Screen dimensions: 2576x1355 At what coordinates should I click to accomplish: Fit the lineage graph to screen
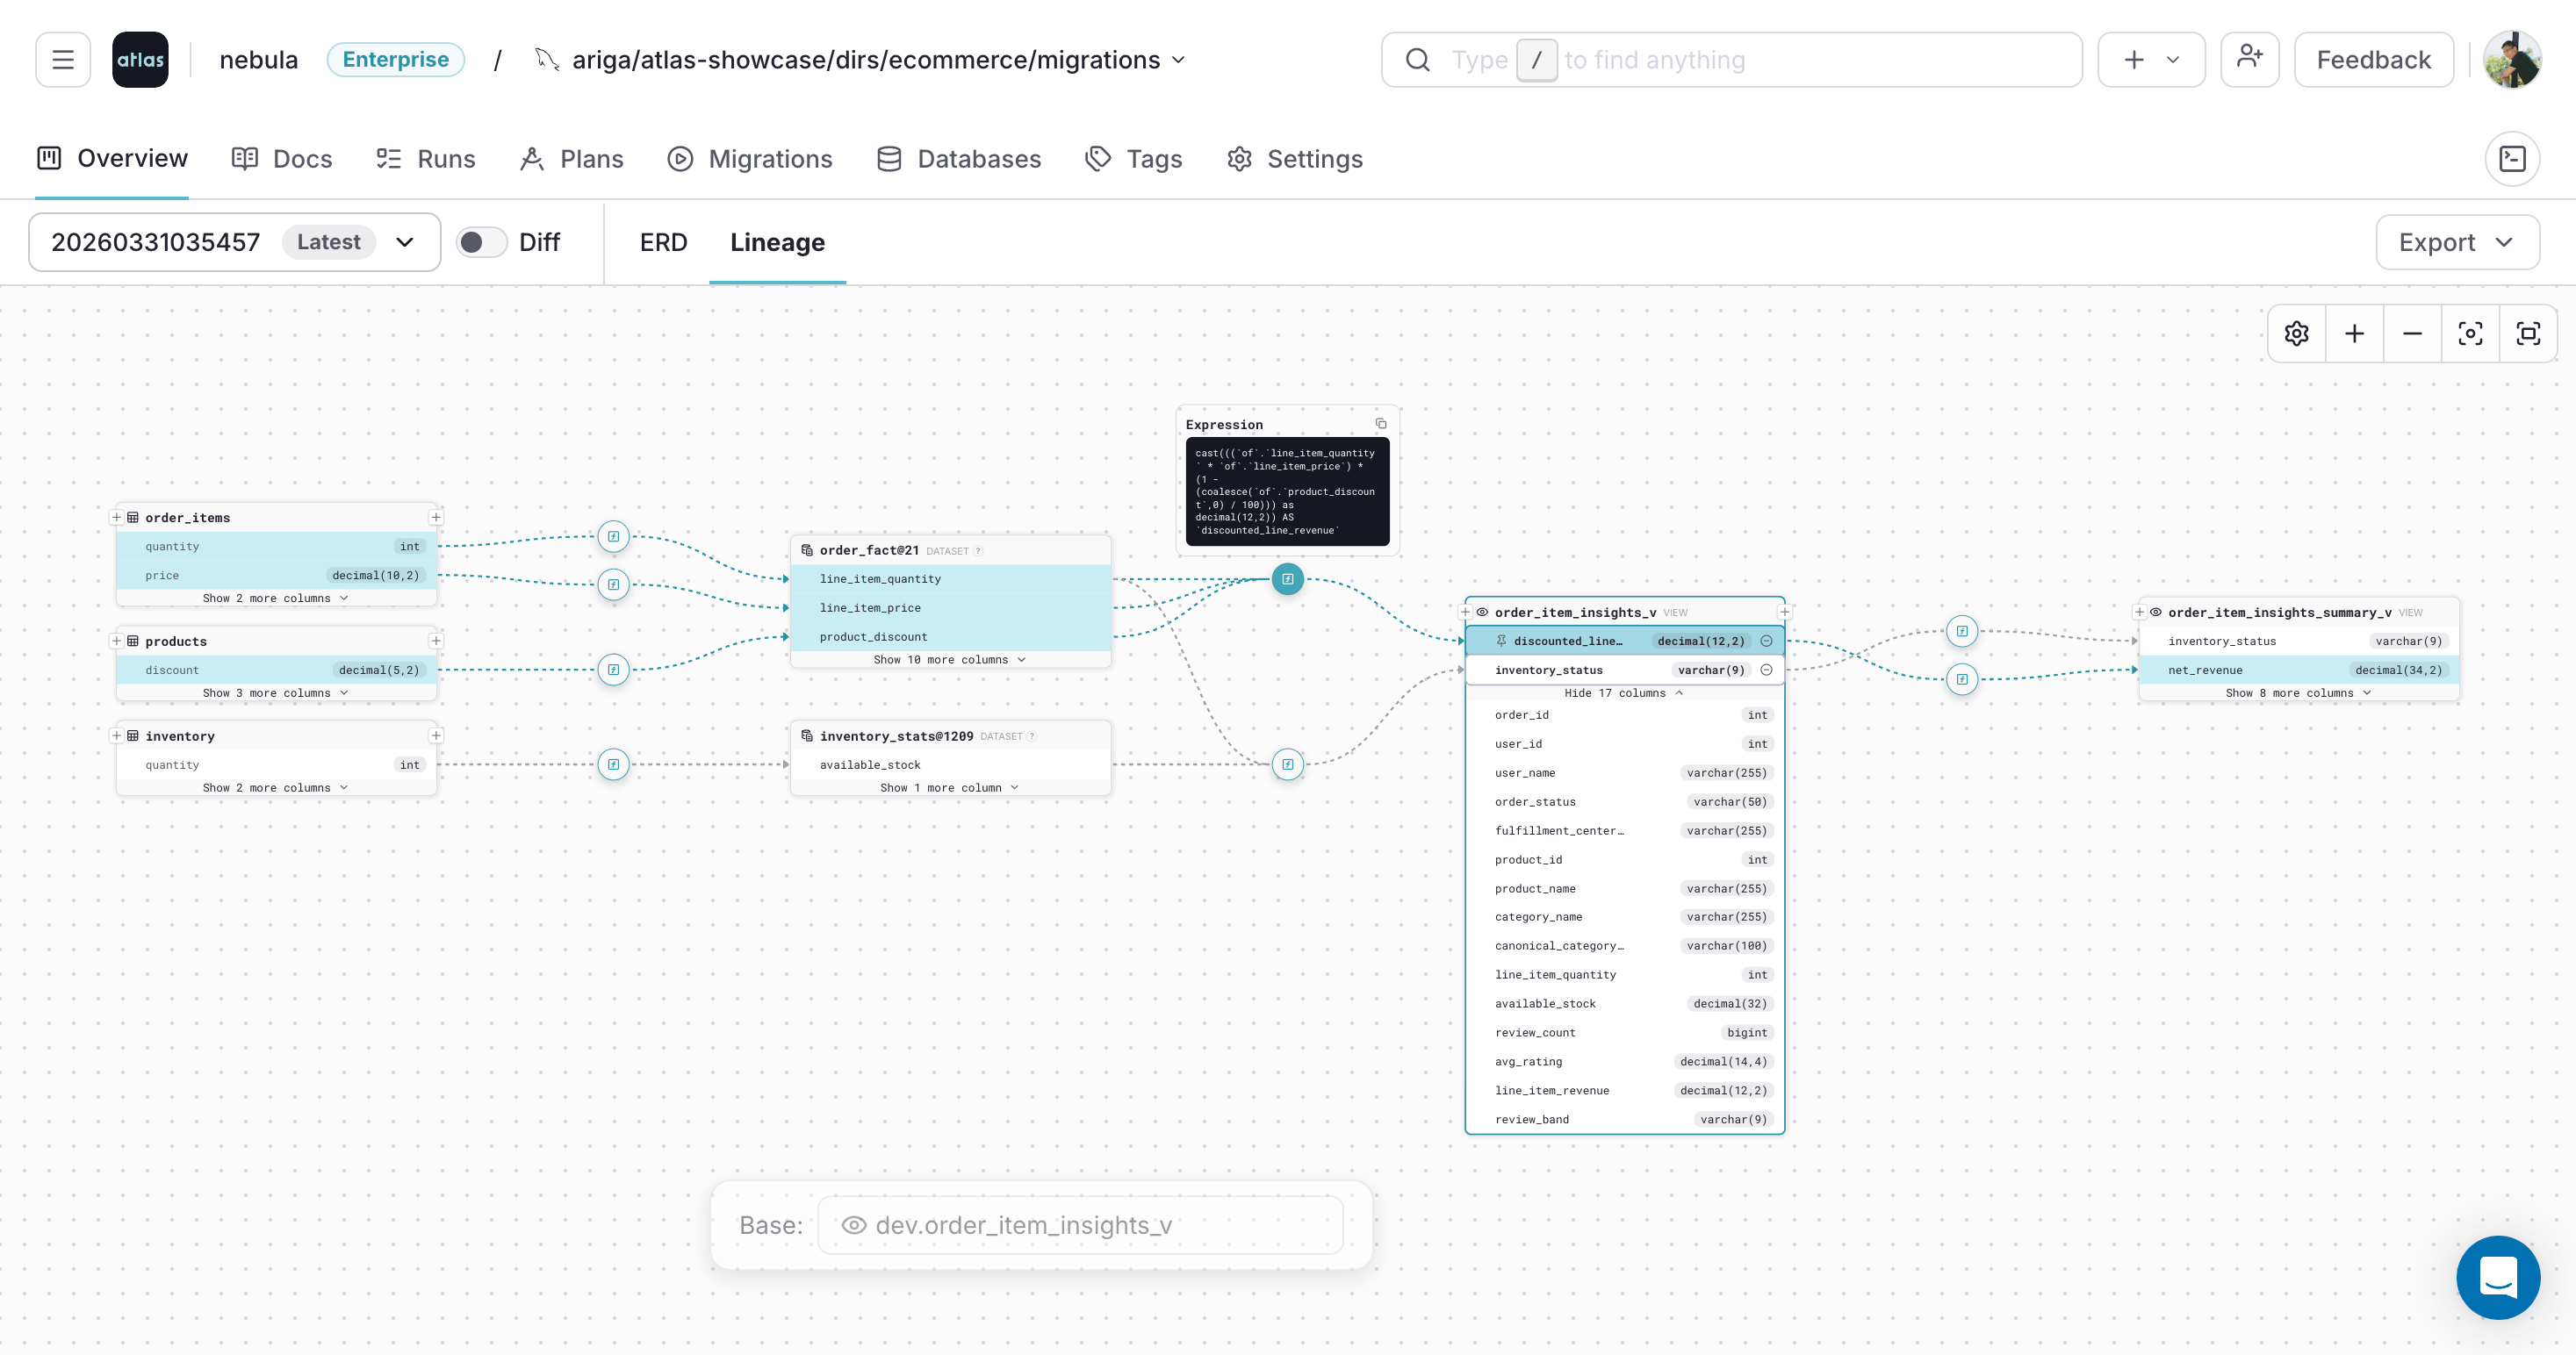click(2528, 333)
